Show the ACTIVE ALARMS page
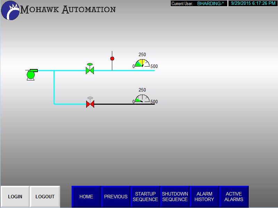 [x=234, y=197]
